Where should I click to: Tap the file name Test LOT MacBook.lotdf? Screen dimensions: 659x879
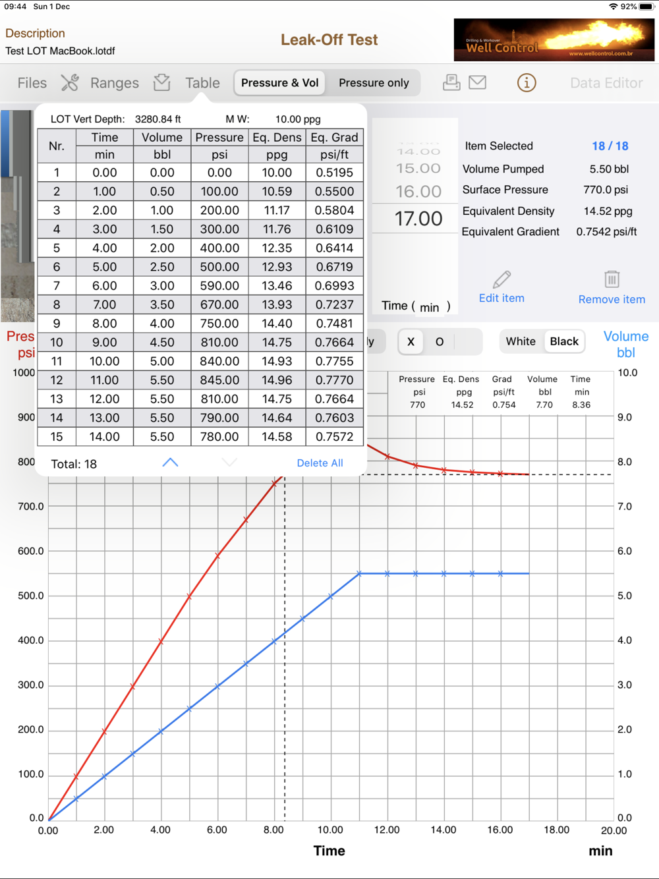(60, 51)
